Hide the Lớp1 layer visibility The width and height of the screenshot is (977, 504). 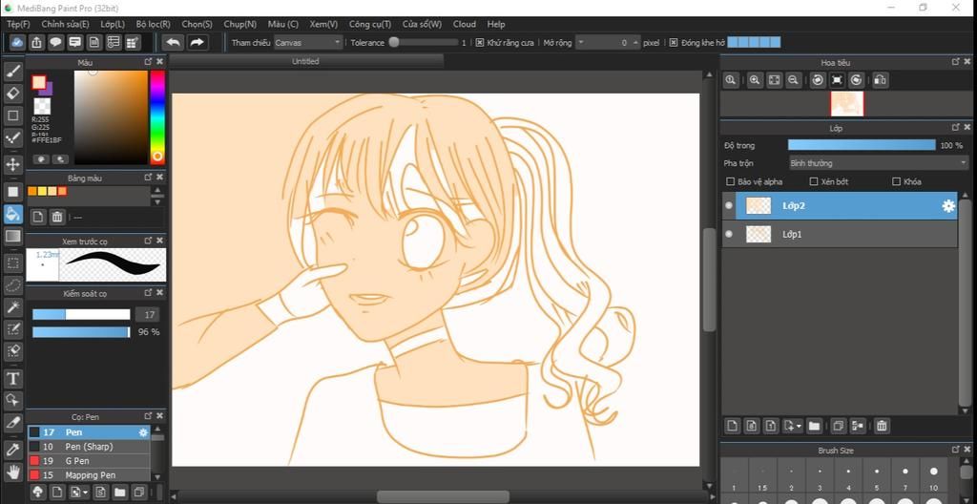pos(729,234)
